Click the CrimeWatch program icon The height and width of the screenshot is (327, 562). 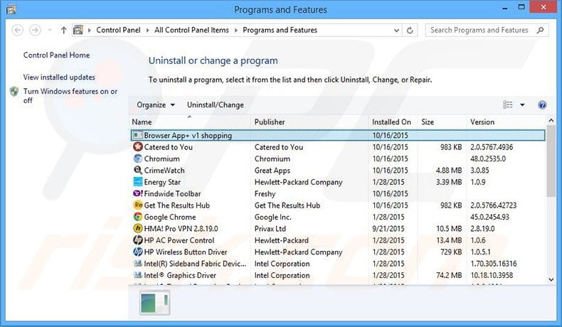pyautogui.click(x=137, y=170)
